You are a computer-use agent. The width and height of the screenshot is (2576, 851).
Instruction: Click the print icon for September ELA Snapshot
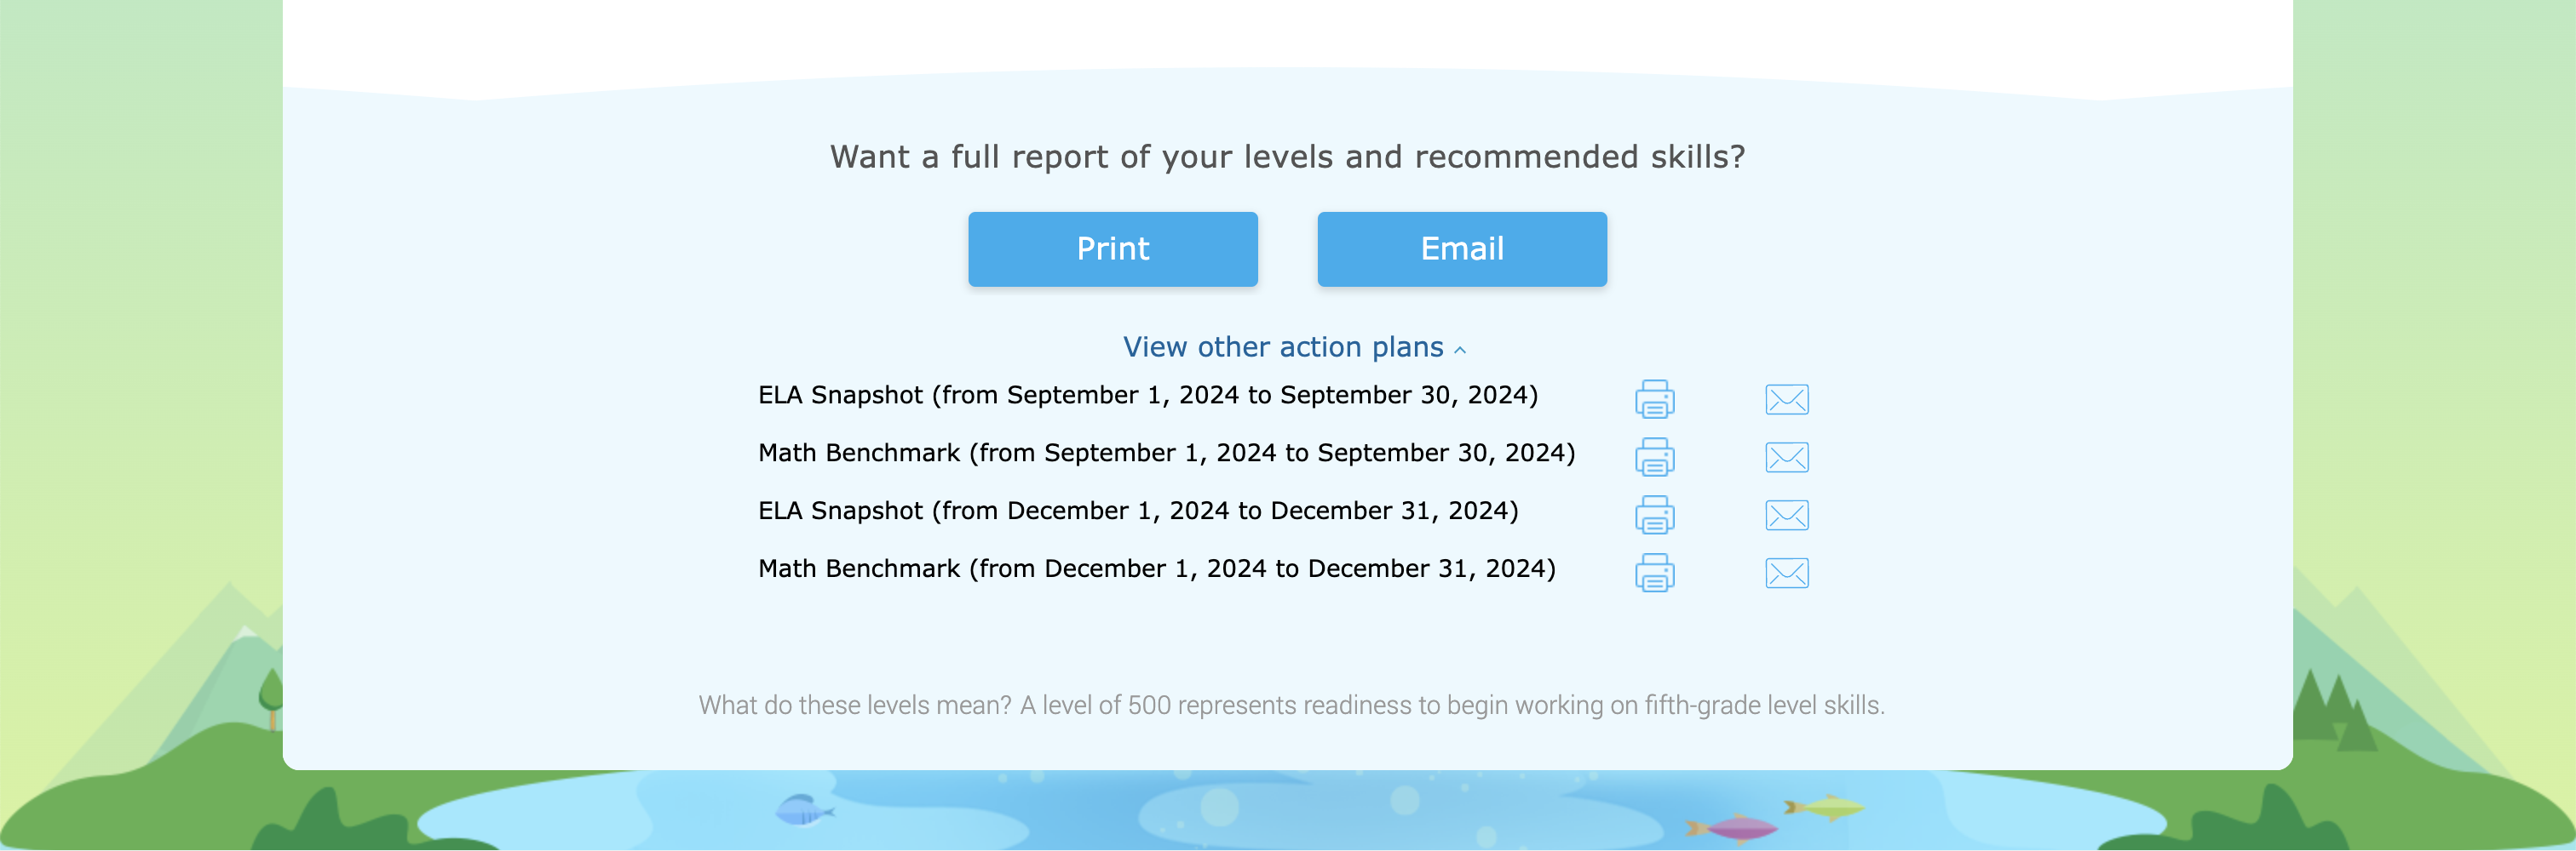click(1654, 398)
